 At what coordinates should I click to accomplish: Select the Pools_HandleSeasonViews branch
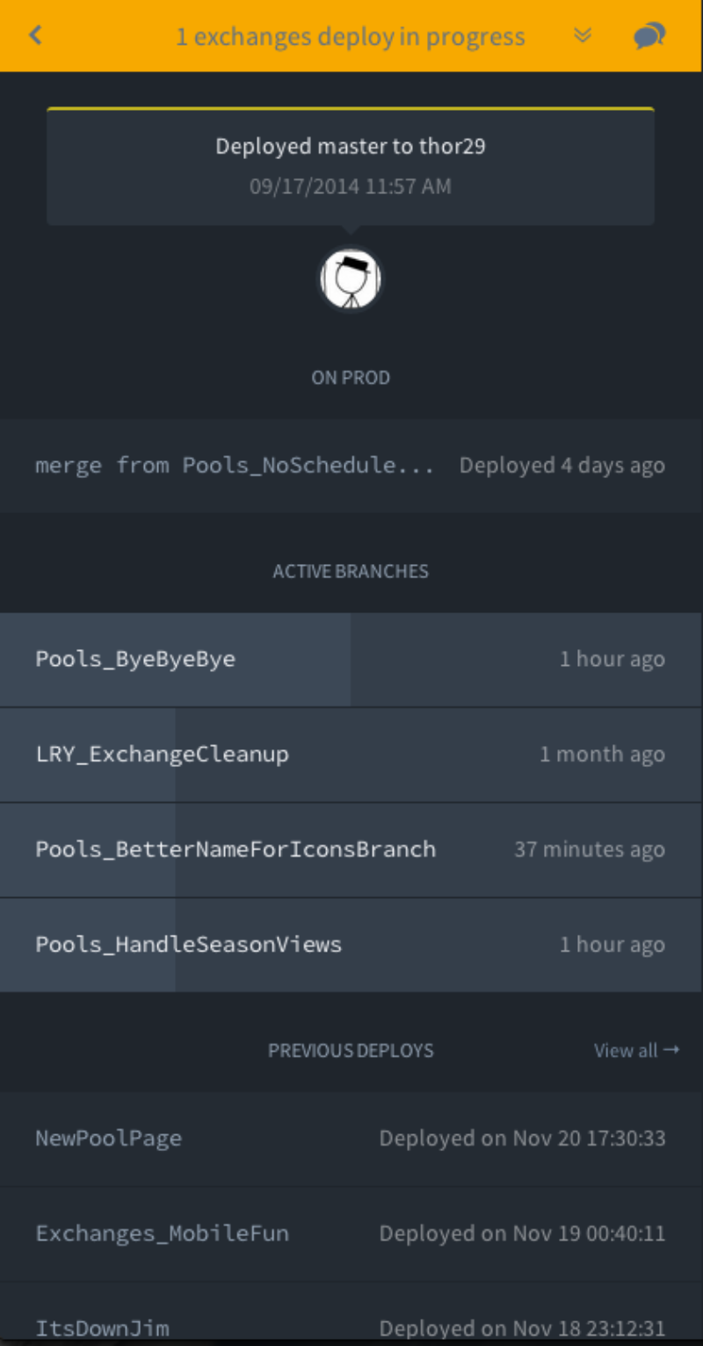pyautogui.click(x=351, y=944)
